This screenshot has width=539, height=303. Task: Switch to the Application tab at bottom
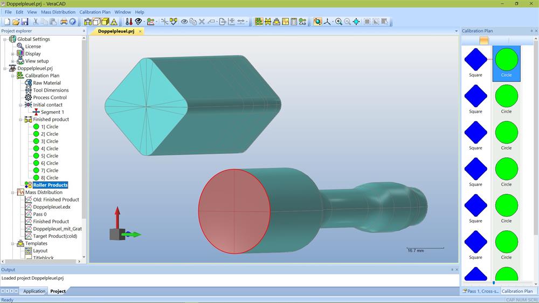tap(34, 291)
